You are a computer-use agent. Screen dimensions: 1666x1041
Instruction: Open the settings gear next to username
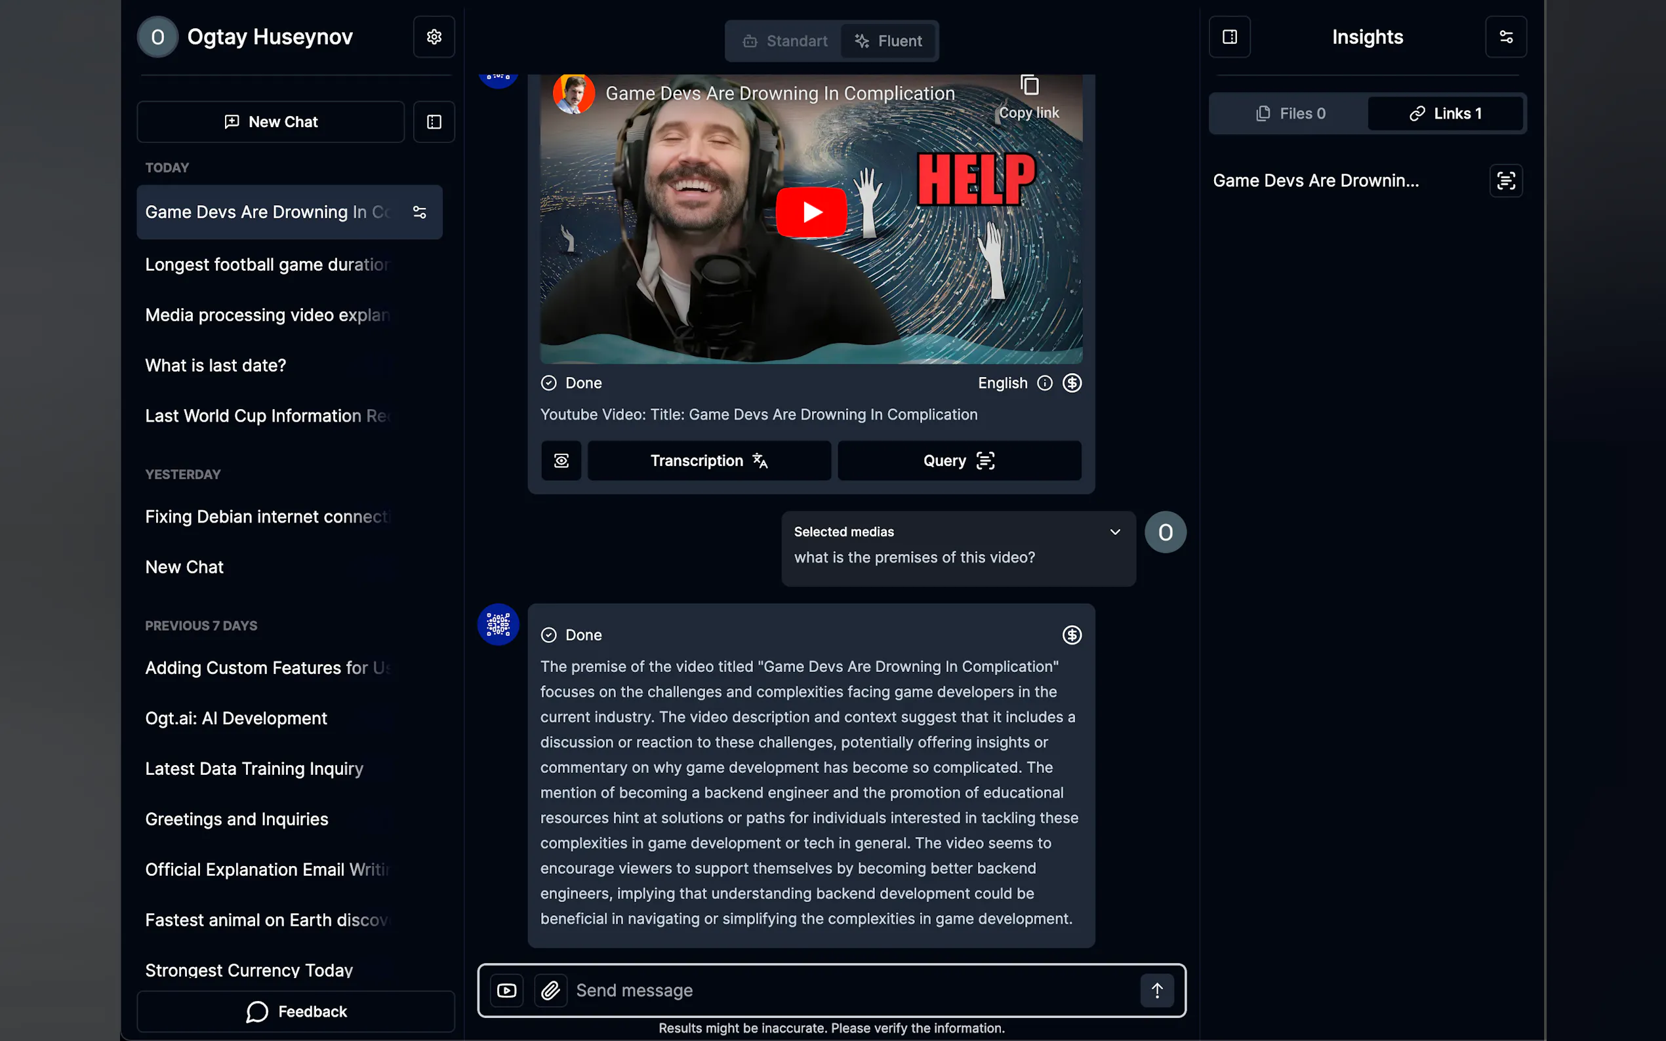434,37
